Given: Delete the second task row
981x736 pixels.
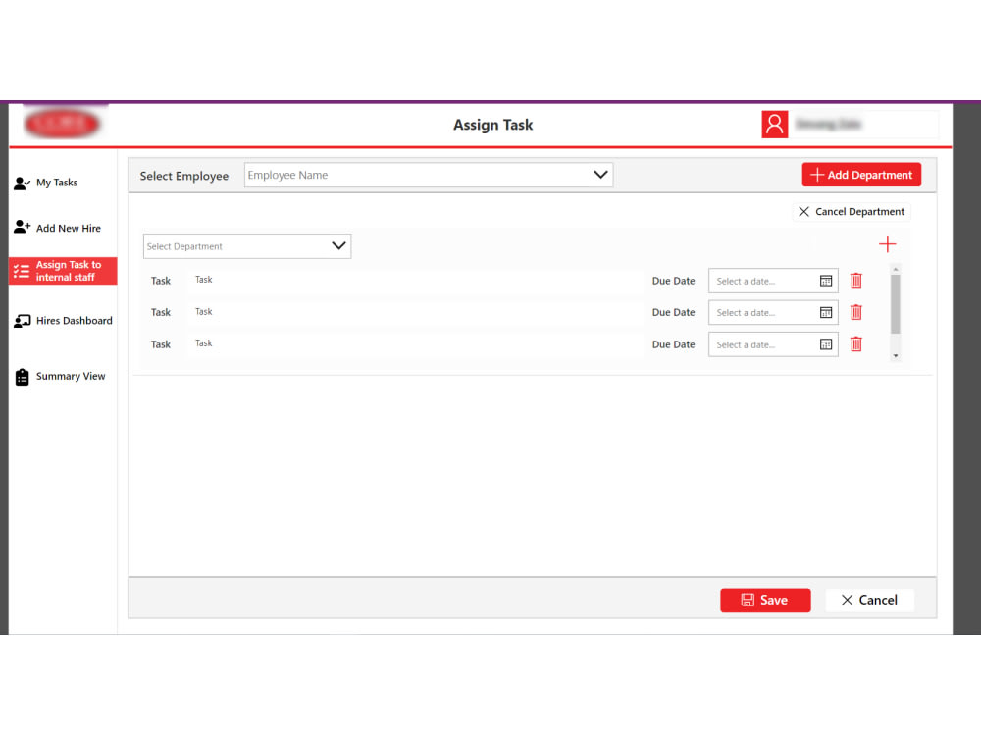Looking at the screenshot, I should (855, 312).
